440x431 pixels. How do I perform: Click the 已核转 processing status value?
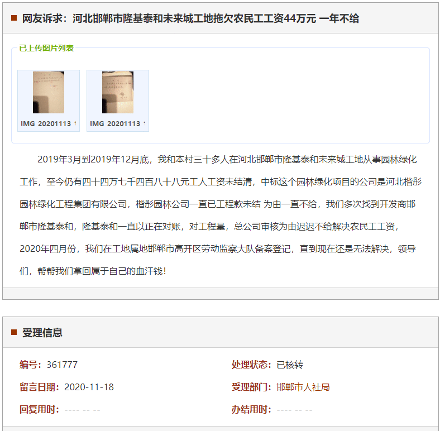point(290,365)
